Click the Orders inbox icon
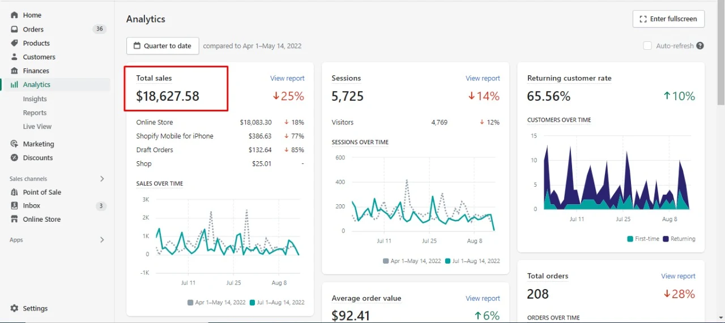The width and height of the screenshot is (725, 323). (x=14, y=29)
